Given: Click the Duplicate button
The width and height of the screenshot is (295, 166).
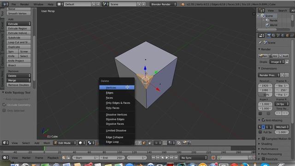Looking at the screenshot, I should (x=19, y=47).
